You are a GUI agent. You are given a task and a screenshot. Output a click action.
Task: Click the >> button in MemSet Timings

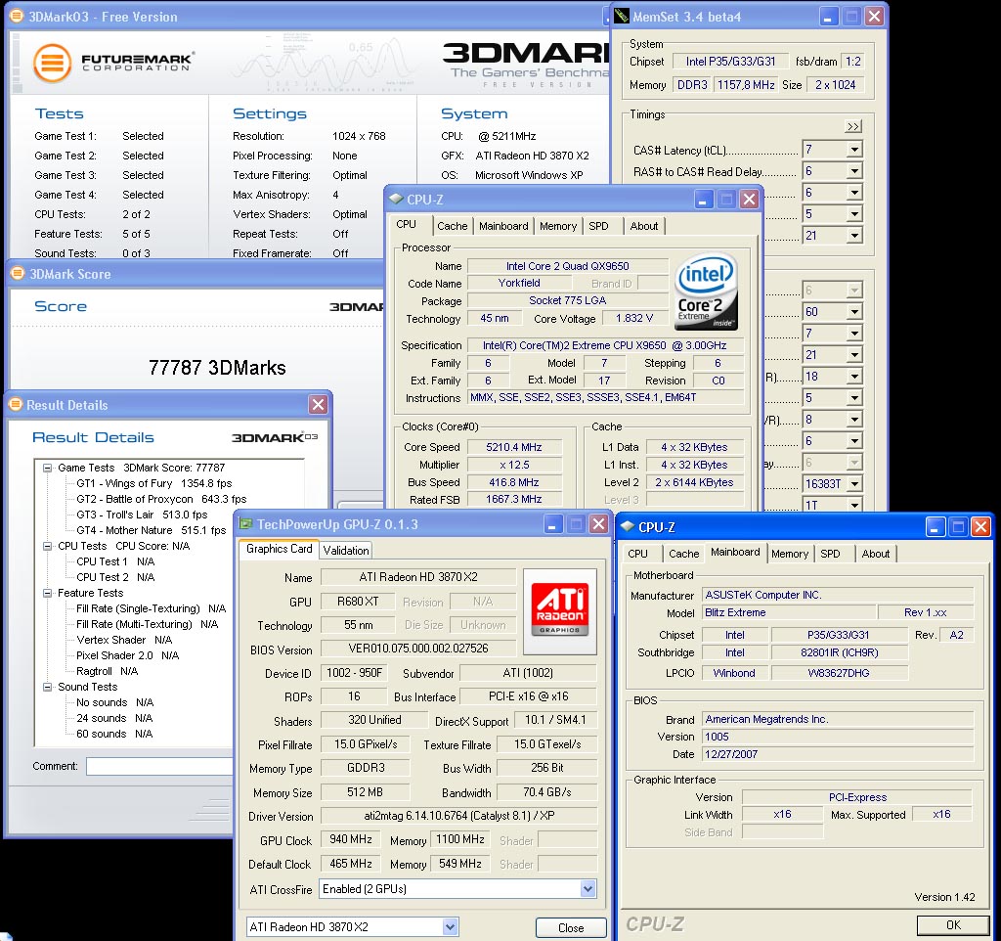[x=852, y=126]
